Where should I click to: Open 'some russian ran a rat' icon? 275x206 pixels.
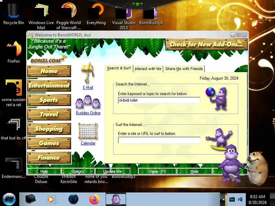[13, 93]
